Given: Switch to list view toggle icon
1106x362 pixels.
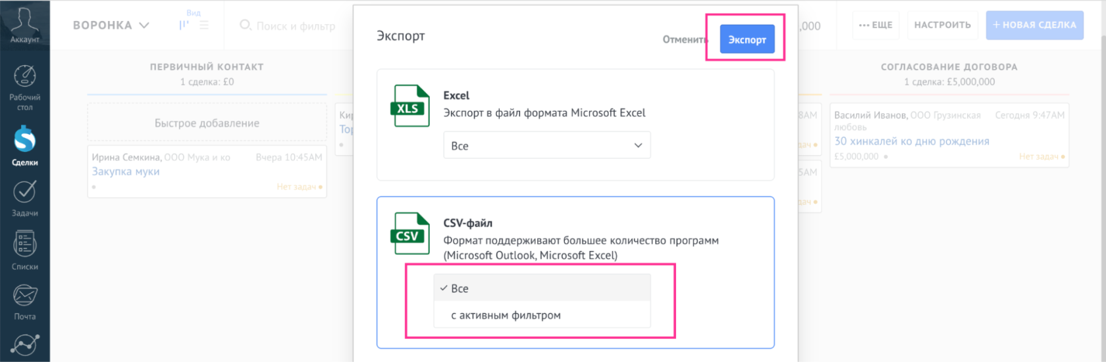Looking at the screenshot, I should tap(204, 25).
